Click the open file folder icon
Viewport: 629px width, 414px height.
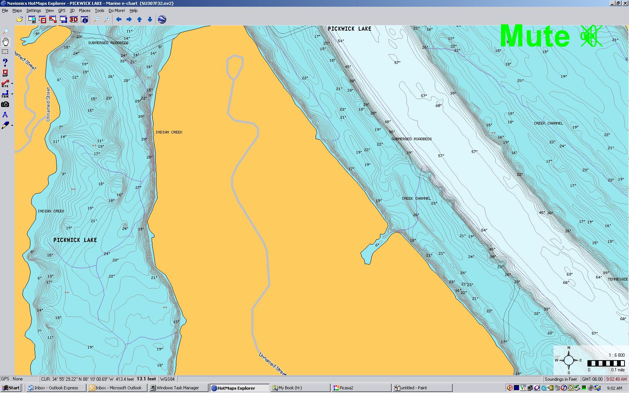19,19
